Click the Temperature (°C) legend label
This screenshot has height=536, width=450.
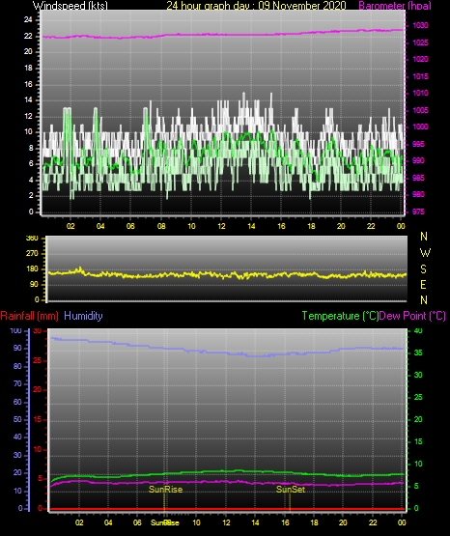340,316
